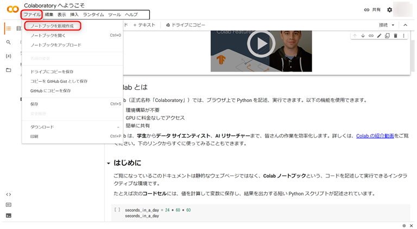The width and height of the screenshot is (417, 229).
Task: Open the code snippets panel
Action: [8, 194]
